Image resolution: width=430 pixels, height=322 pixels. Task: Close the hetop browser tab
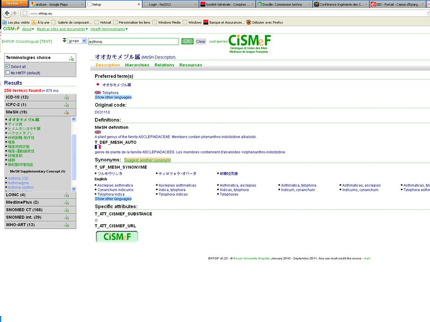pyautogui.click(x=139, y=4)
